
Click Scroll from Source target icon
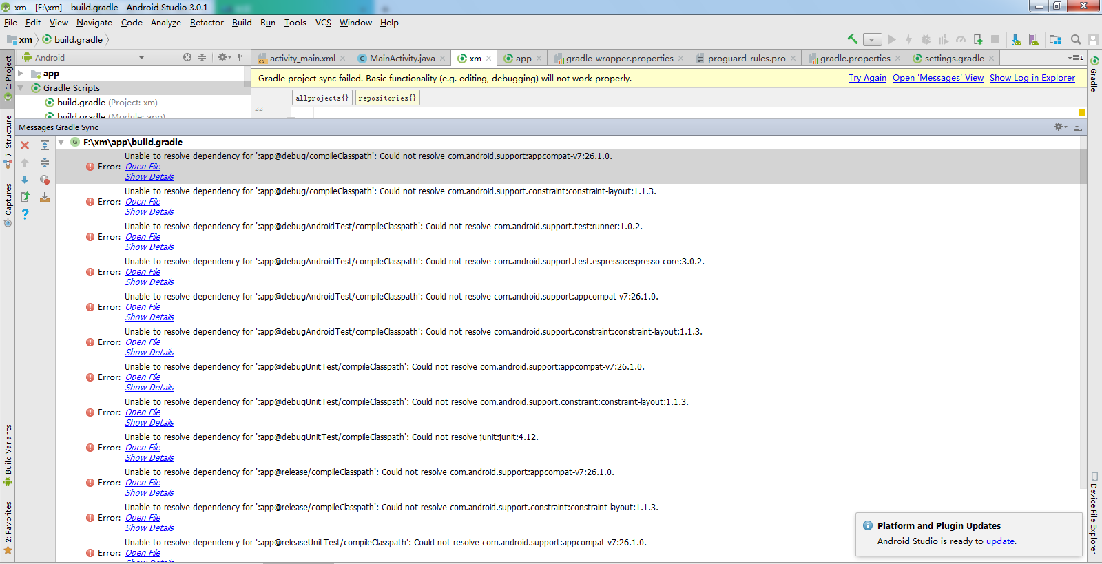click(x=187, y=57)
